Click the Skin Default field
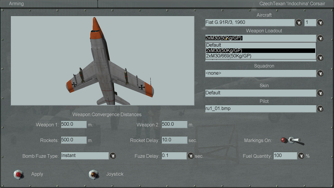 [260, 93]
